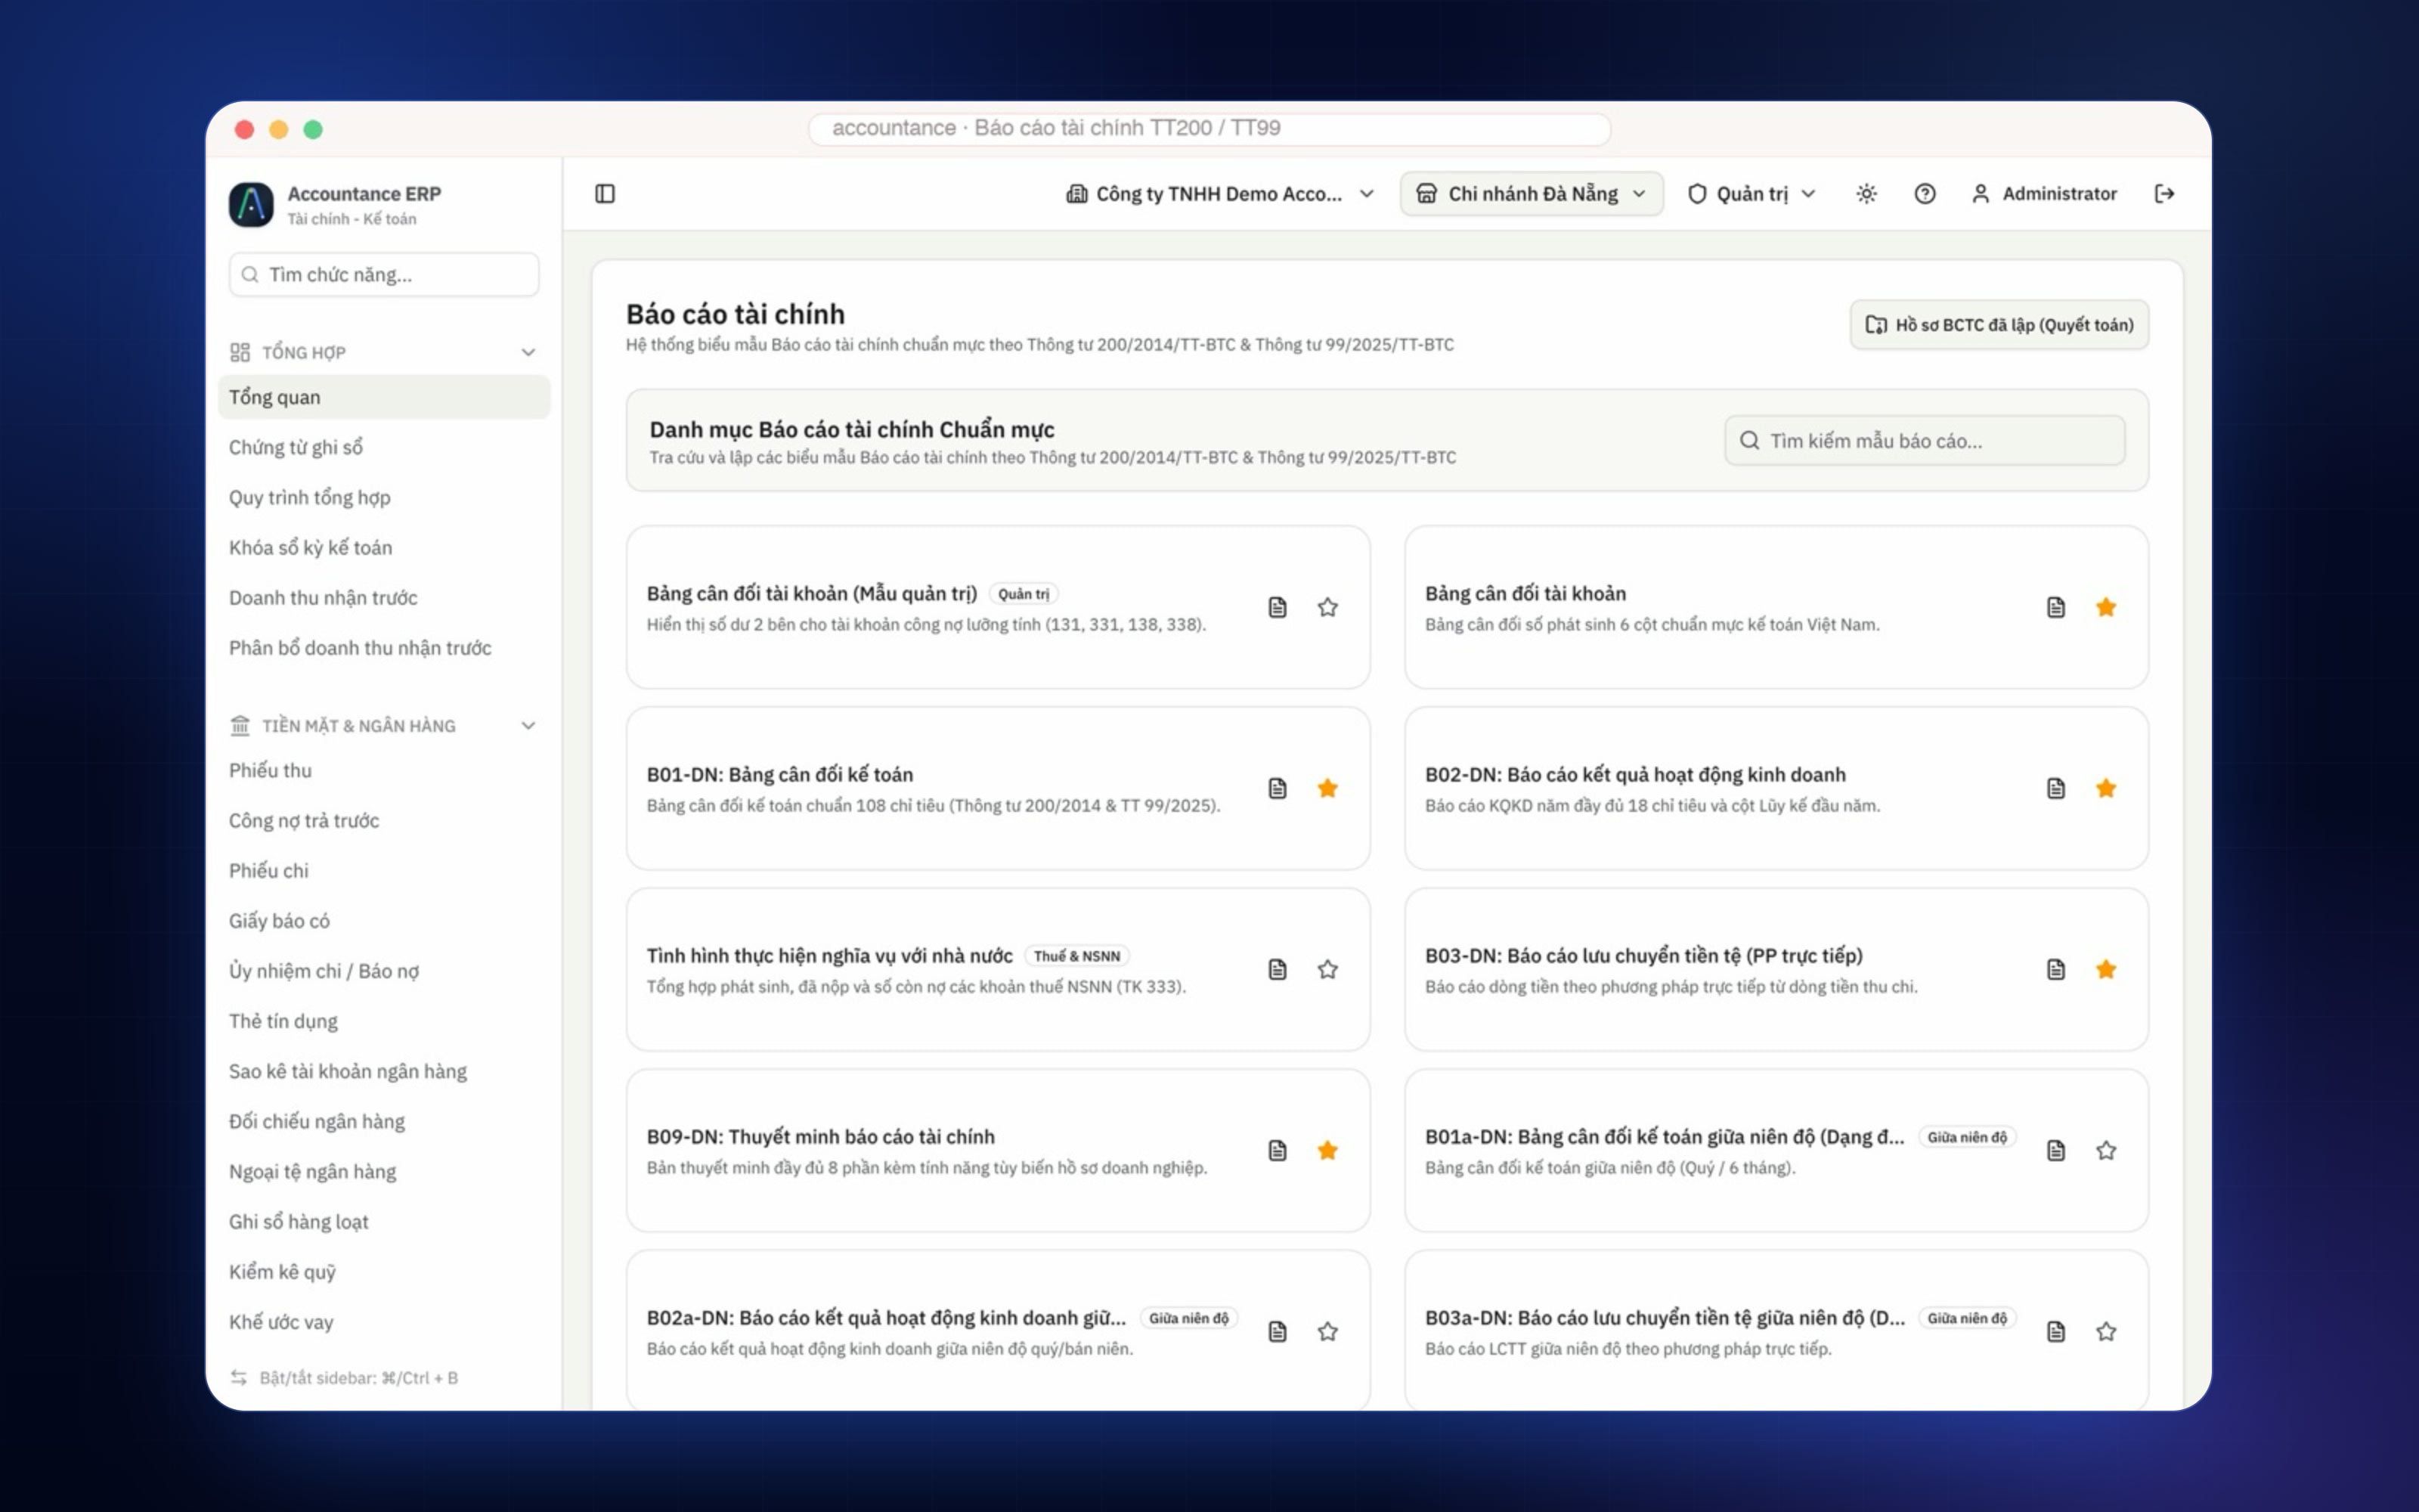Unfavorite B01-DN Bảng cân đối kế toán star
This screenshot has width=2419, height=1512.
click(x=1327, y=788)
